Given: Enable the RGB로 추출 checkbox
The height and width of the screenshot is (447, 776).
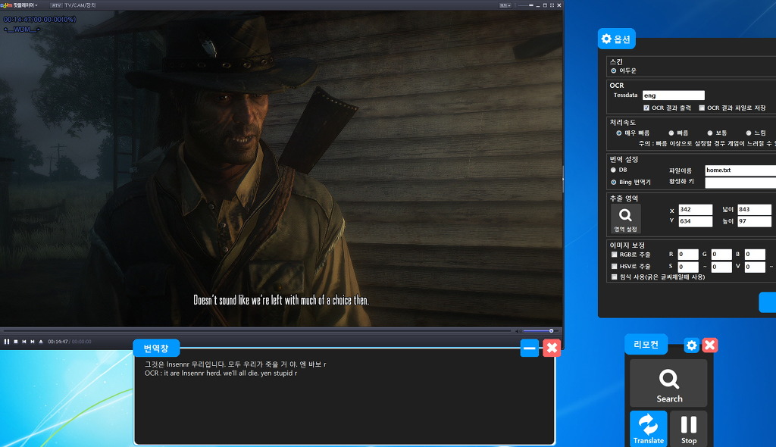Looking at the screenshot, I should coord(614,255).
